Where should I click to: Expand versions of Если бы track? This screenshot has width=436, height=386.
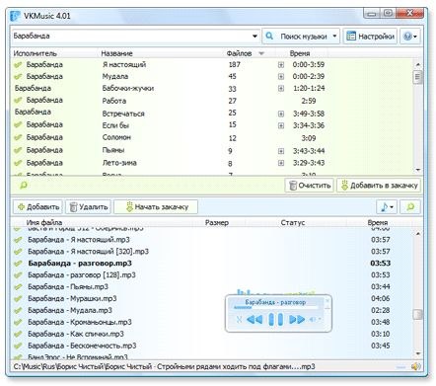(x=281, y=125)
